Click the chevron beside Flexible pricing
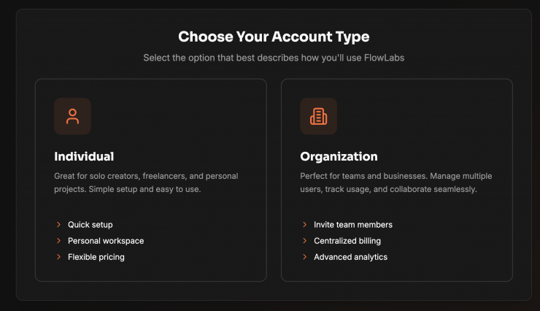The width and height of the screenshot is (540, 311). (58, 257)
